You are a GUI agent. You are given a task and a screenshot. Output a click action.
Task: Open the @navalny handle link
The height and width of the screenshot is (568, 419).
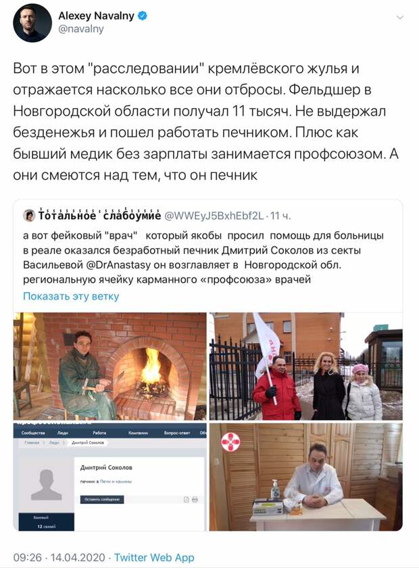(81, 29)
